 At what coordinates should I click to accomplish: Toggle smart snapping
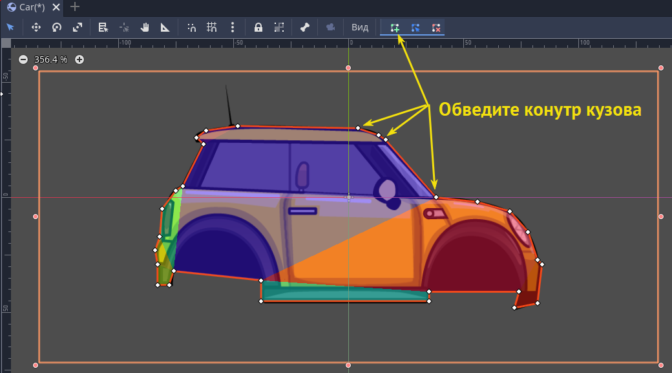click(191, 27)
